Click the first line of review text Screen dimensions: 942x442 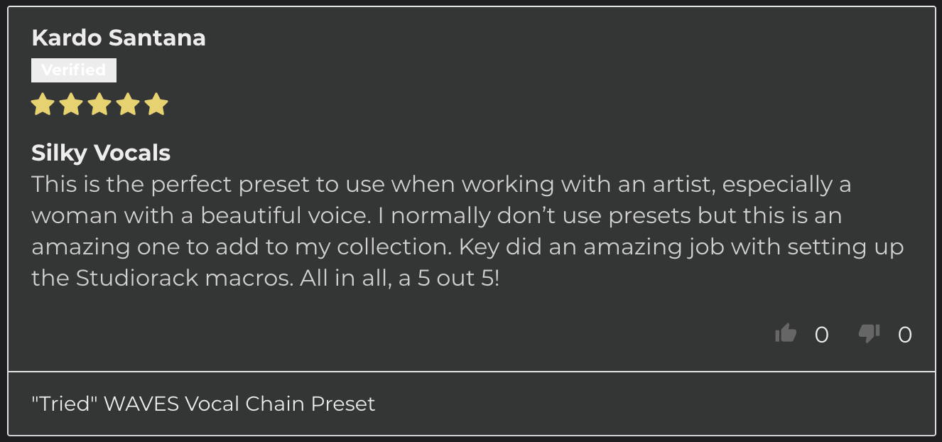point(441,185)
